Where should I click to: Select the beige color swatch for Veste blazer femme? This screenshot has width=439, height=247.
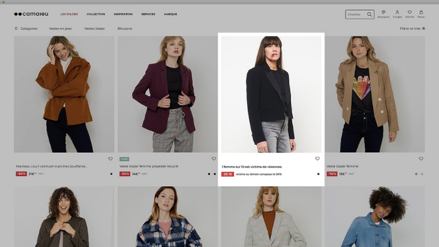(x=416, y=174)
